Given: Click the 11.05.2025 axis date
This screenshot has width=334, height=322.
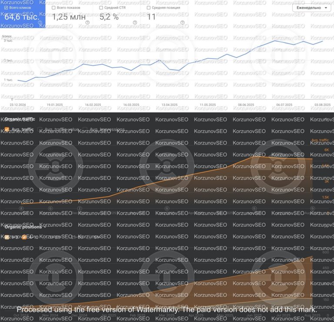Looking at the screenshot, I should (208, 105).
